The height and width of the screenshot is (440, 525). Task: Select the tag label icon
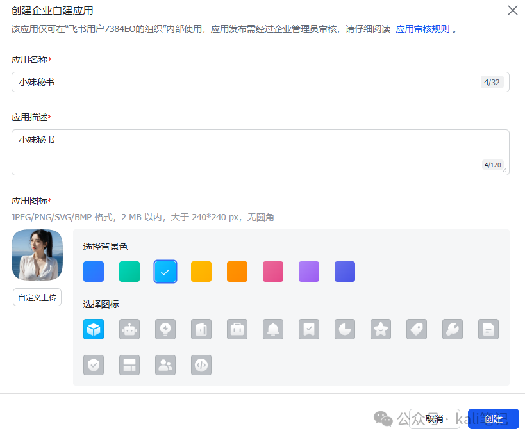pyautogui.click(x=416, y=329)
